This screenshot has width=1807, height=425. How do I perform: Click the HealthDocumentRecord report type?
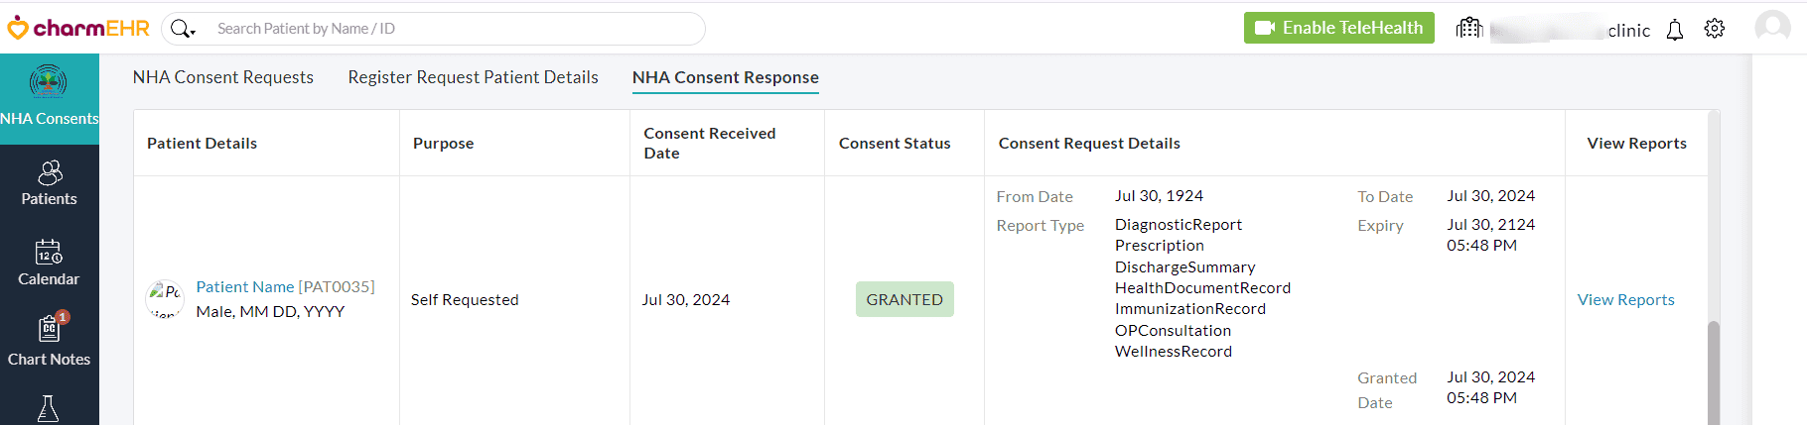point(1203,288)
